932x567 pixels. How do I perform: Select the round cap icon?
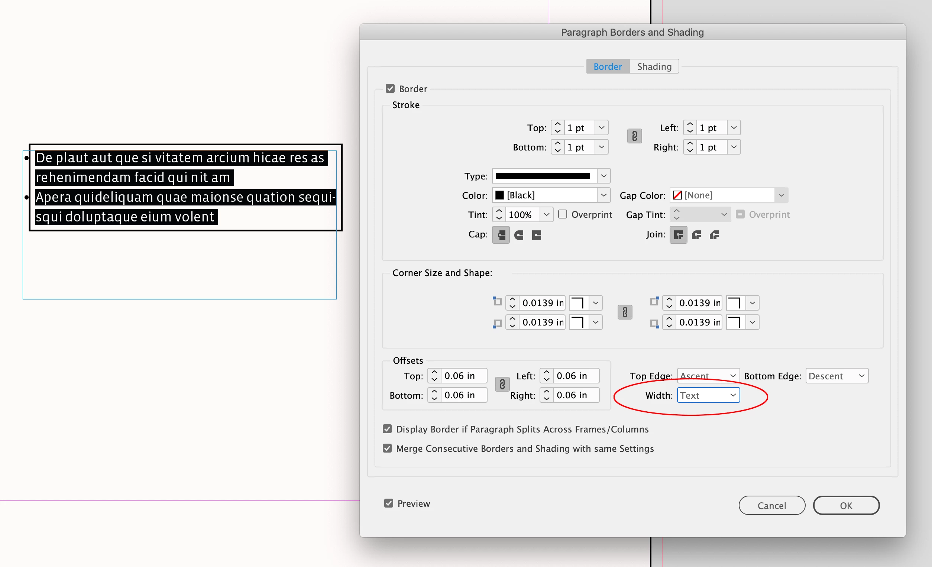[518, 235]
